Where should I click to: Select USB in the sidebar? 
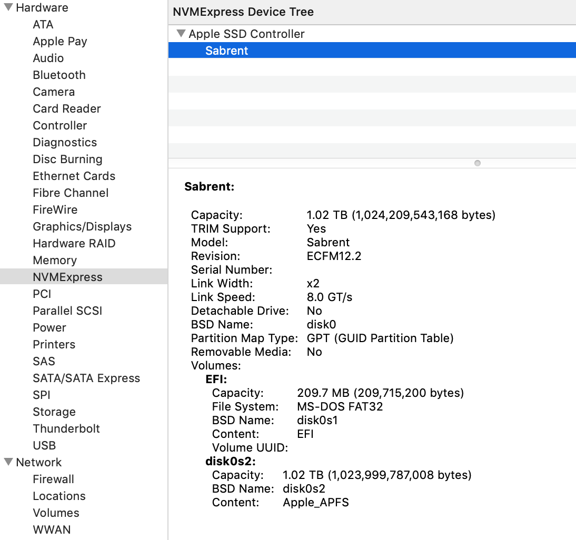[x=44, y=445]
